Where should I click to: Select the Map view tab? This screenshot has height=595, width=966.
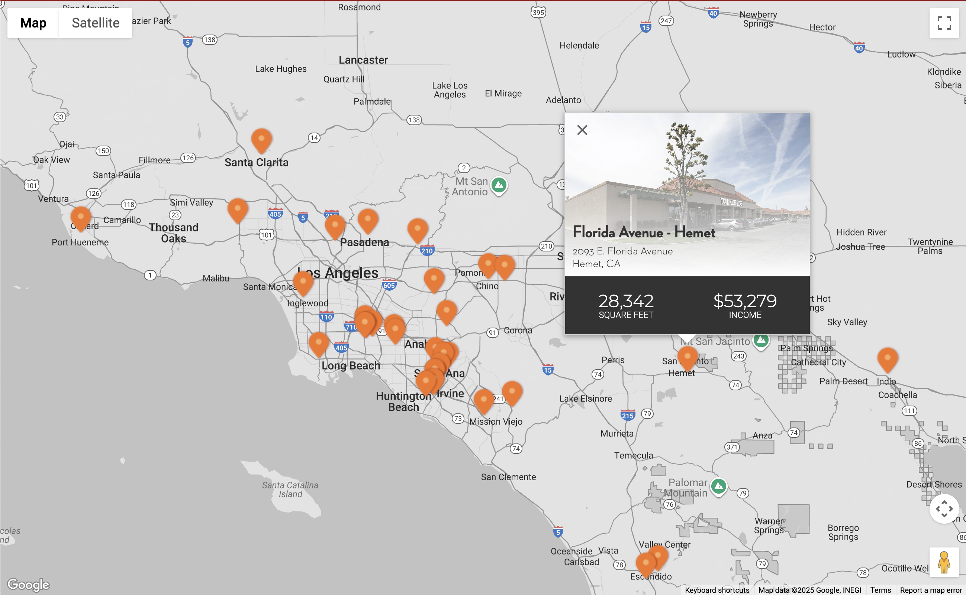(33, 23)
